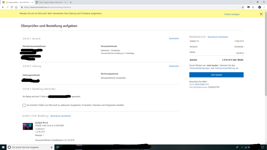Click the Surface Pro 6 product thumbnail
Screen dimensions: 267x150
(28, 126)
